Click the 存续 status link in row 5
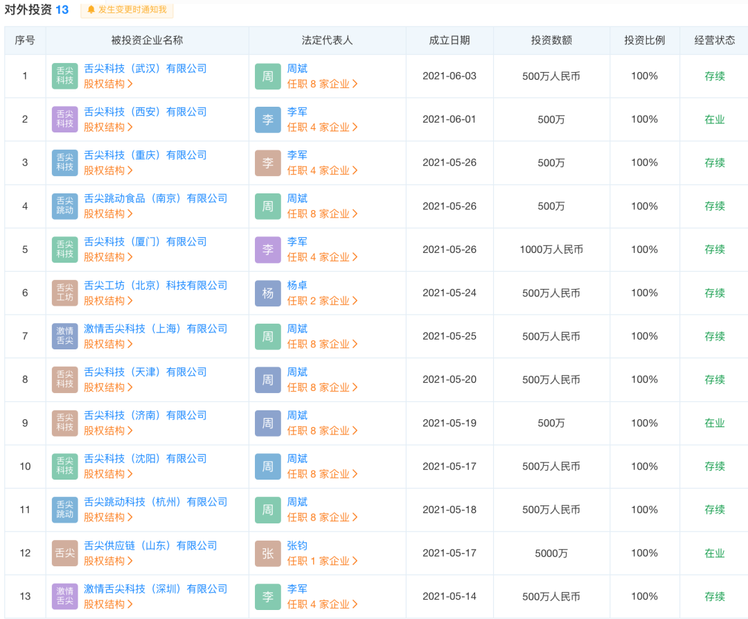 click(x=714, y=250)
